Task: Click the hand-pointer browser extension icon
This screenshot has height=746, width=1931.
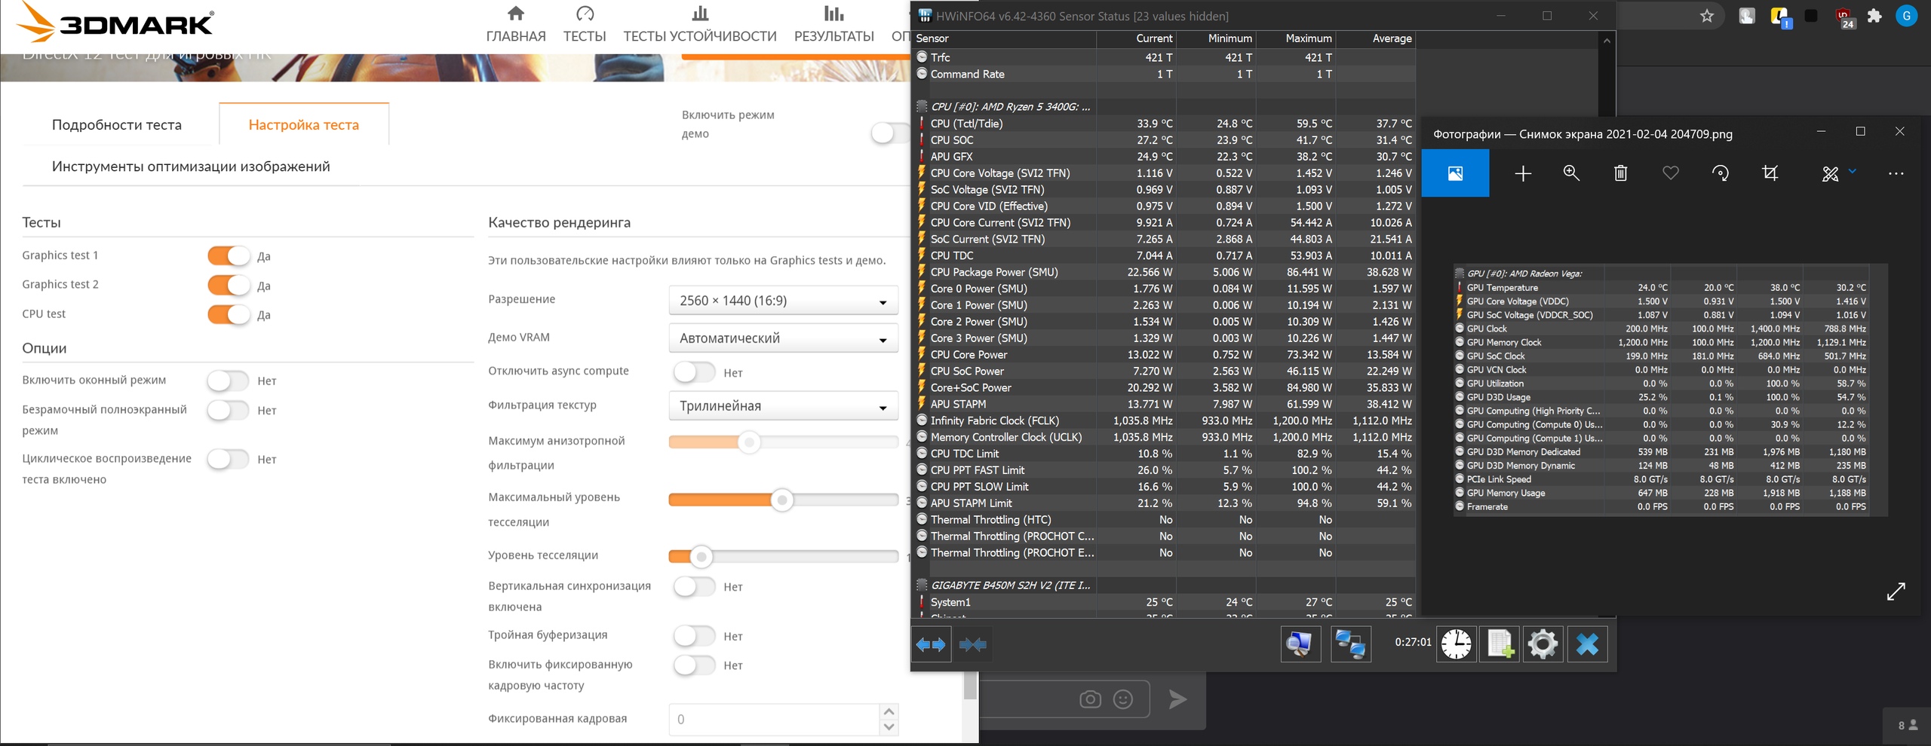Action: (x=1747, y=16)
